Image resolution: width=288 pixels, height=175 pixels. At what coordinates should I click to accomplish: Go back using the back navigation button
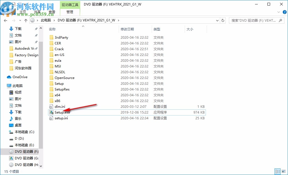(x=5, y=20)
